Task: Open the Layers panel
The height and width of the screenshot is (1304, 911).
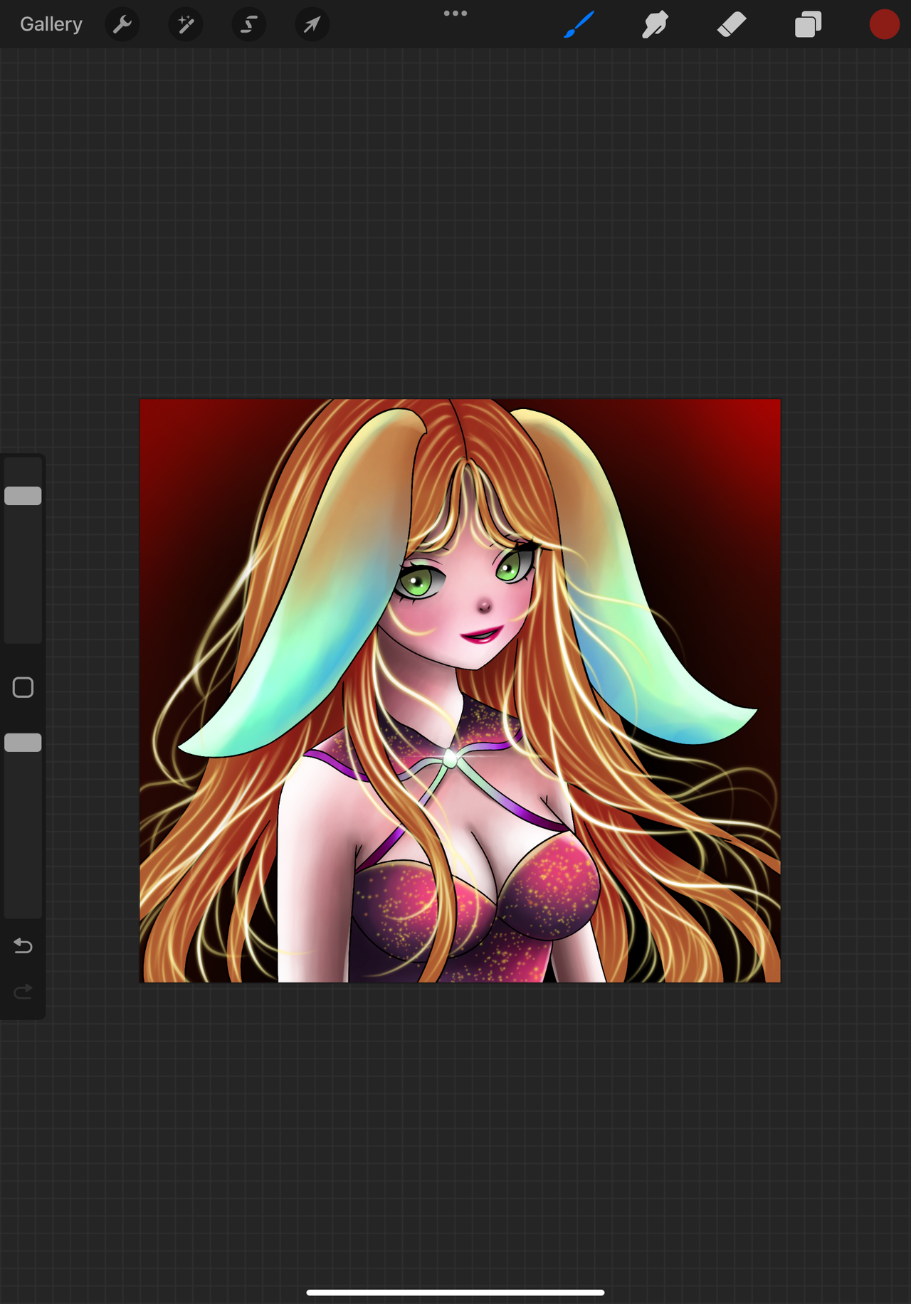Action: (809, 24)
